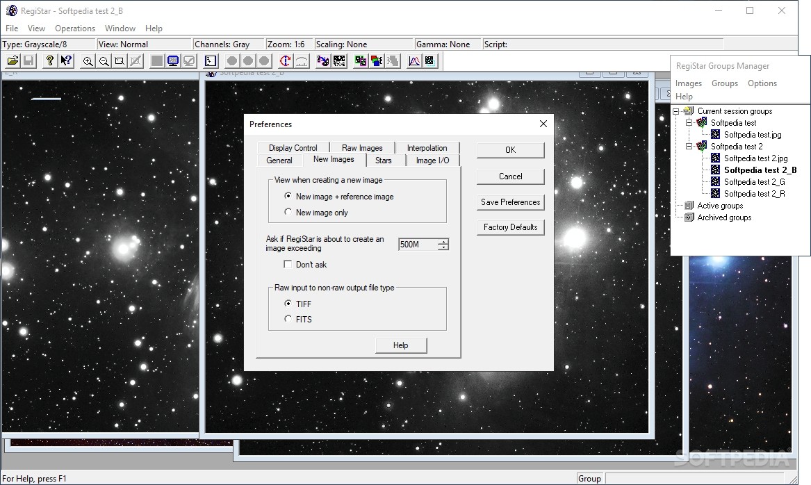Click the grayed-out squares toolbar icon
The image size is (811, 485).
[x=393, y=61]
